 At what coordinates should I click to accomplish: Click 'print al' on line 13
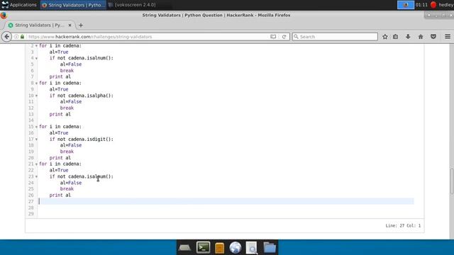[60, 115]
